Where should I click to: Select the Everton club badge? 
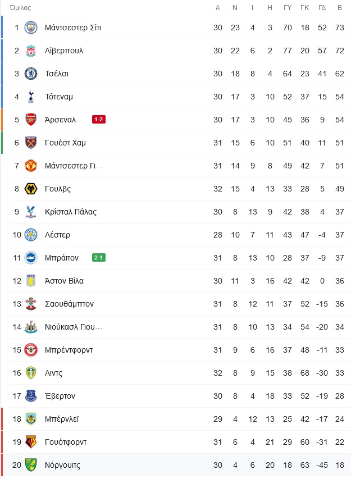(x=31, y=396)
